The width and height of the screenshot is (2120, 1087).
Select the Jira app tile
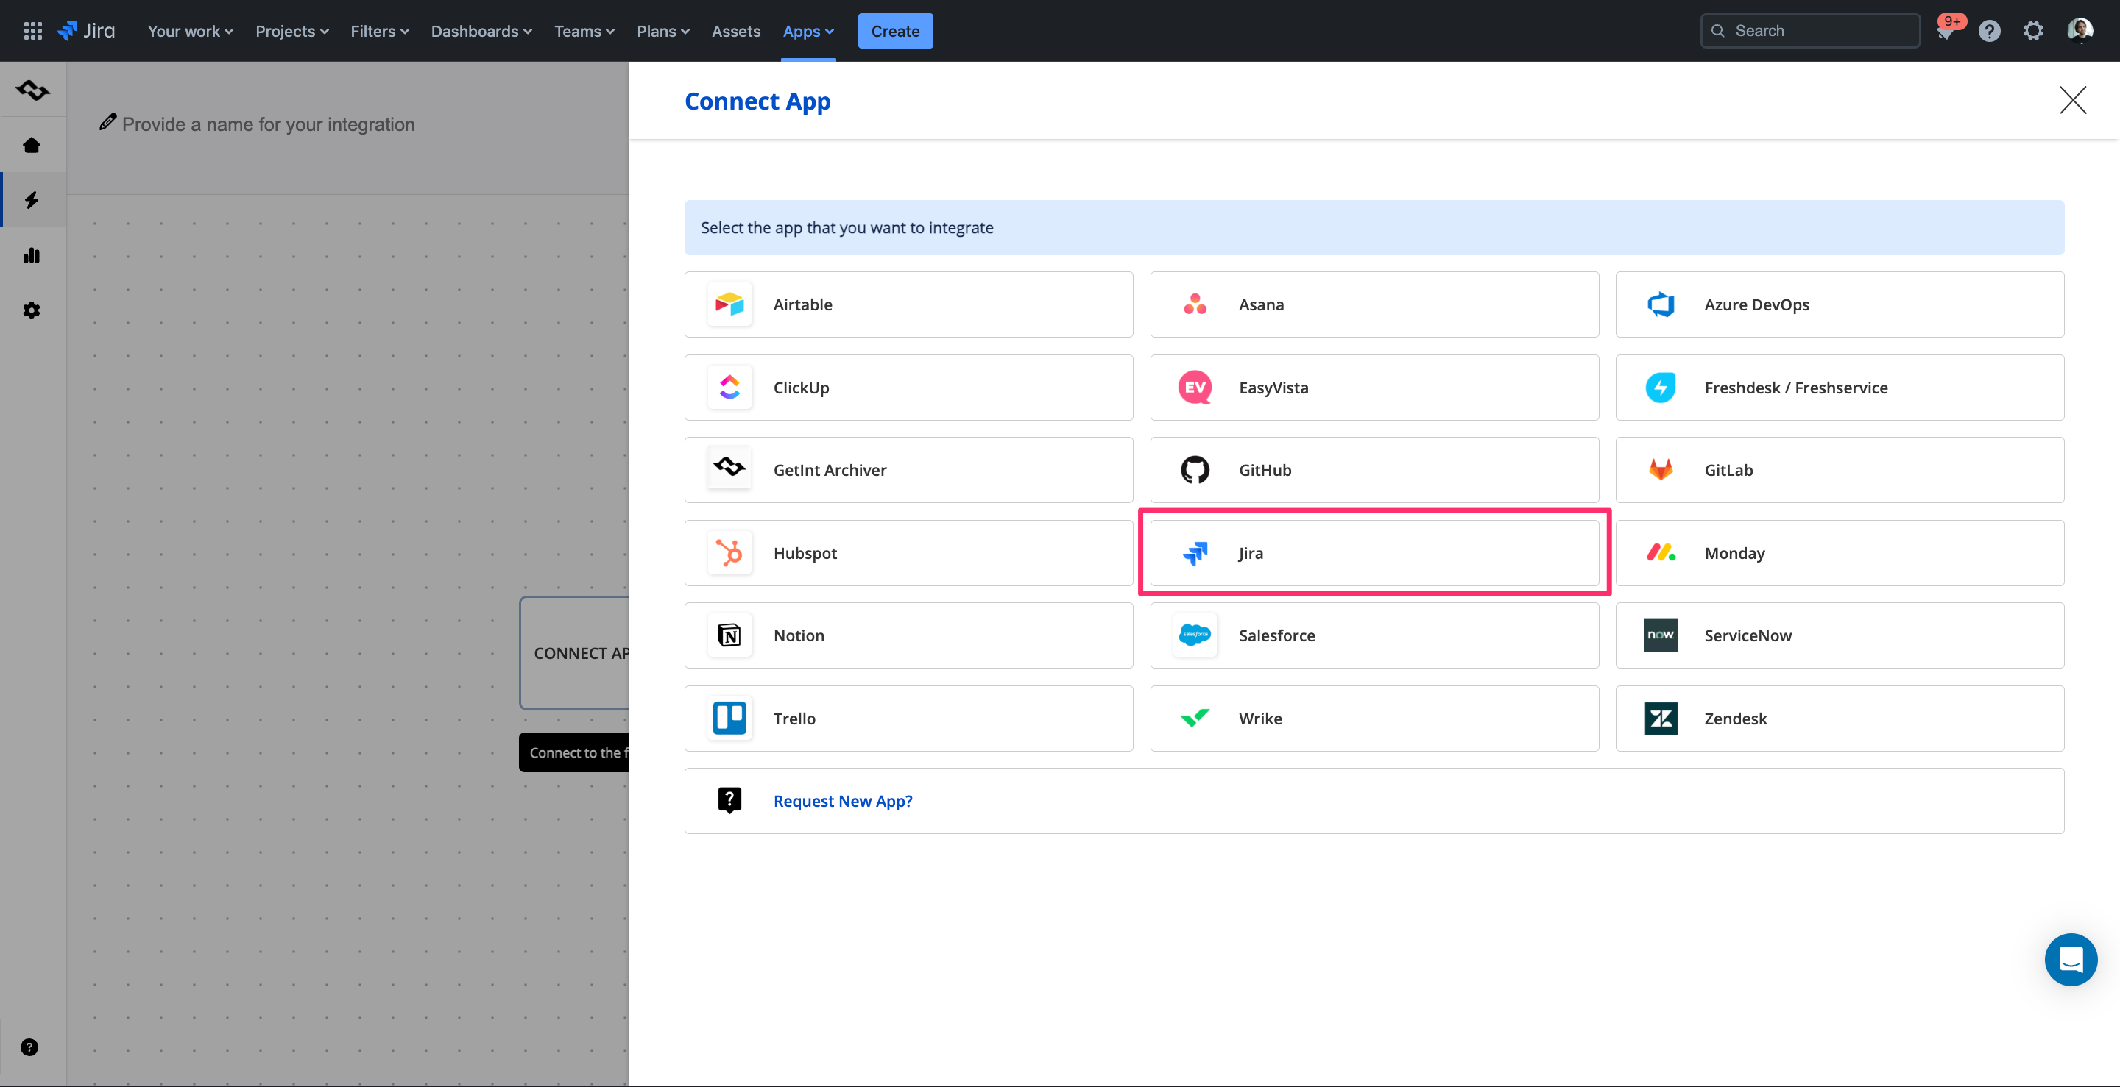1374,553
